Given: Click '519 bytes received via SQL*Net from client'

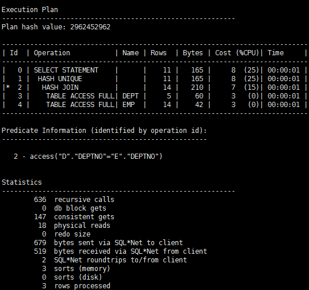Looking at the screenshot, I should [x=120, y=251].
